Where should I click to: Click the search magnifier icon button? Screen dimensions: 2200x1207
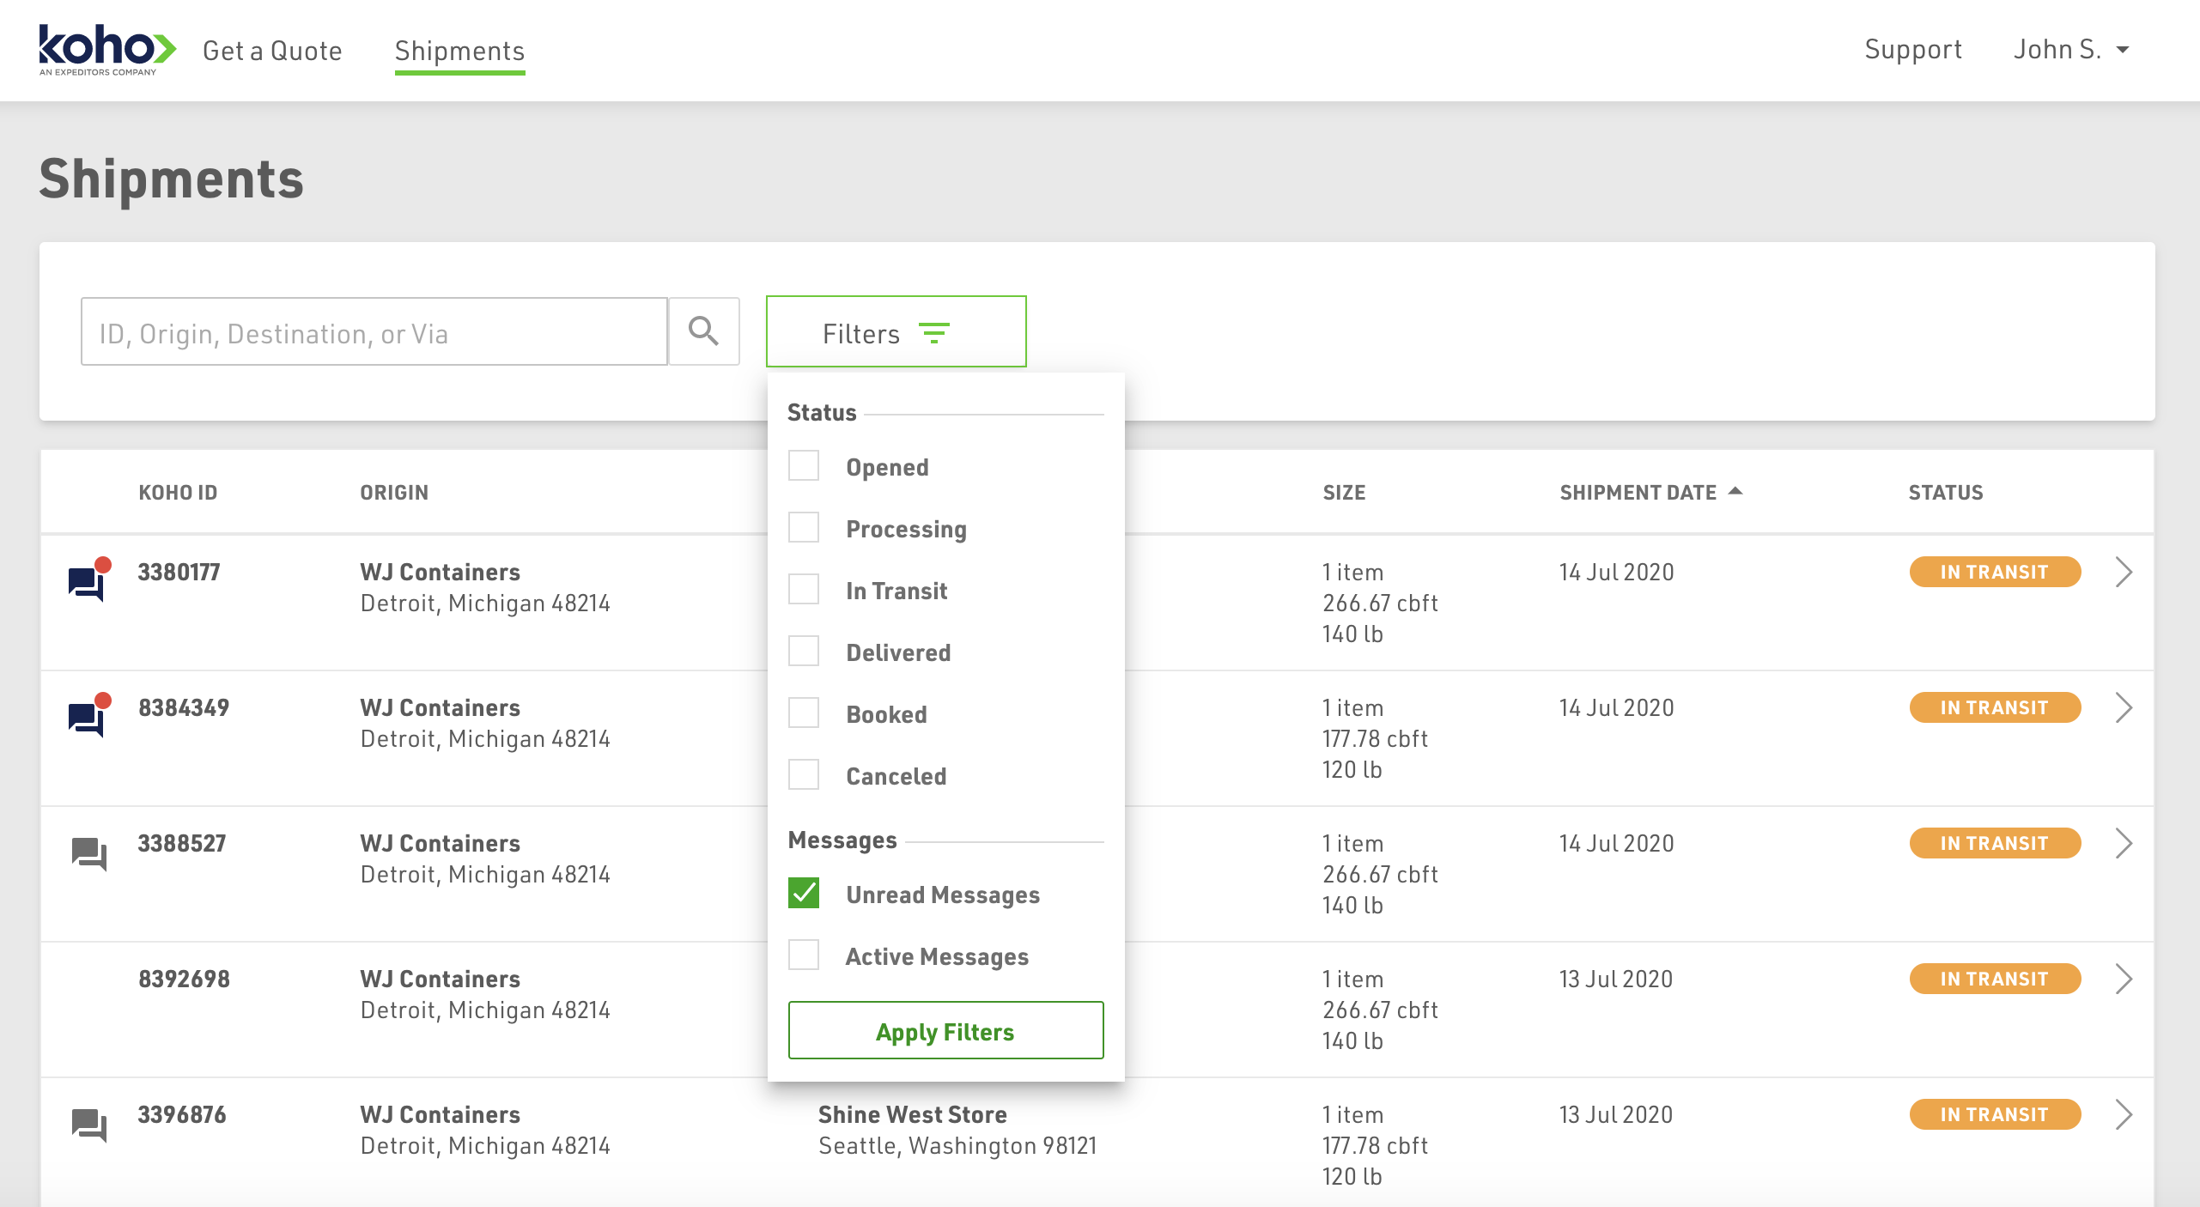click(x=703, y=331)
